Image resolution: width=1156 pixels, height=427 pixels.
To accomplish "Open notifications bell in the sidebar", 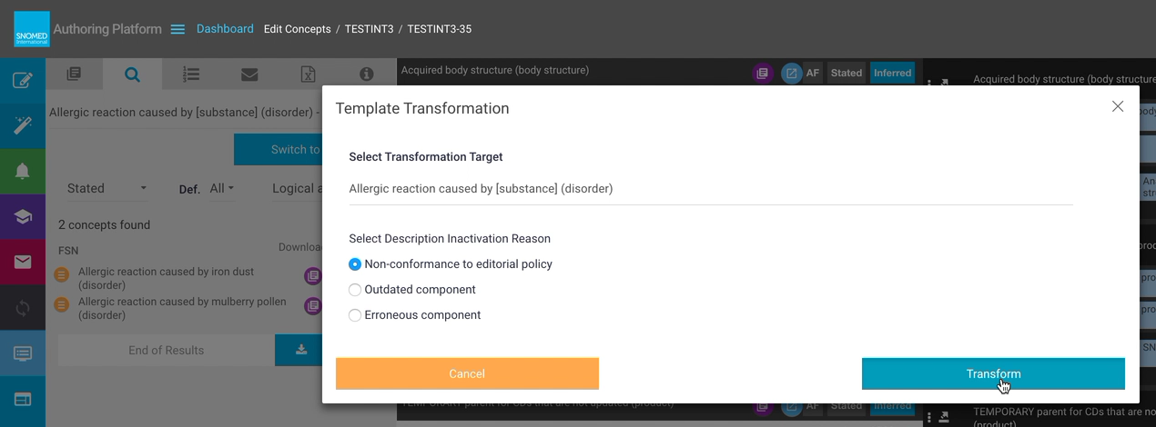I will pos(23,171).
